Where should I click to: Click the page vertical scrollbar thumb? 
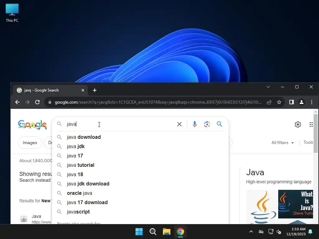(316, 133)
